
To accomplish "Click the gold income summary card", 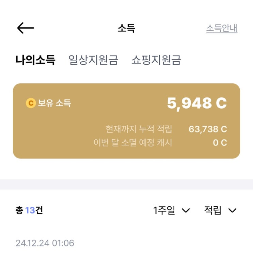I will (126, 121).
